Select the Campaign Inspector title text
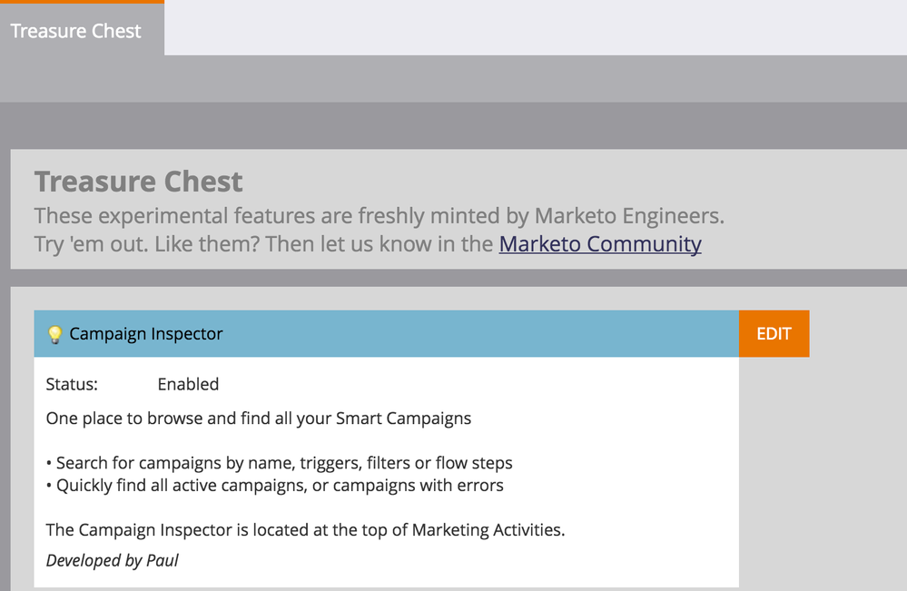 [x=146, y=334]
